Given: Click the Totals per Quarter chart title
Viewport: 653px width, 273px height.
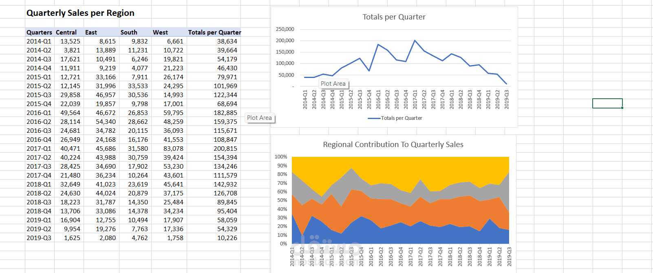Looking at the screenshot, I should pos(394,17).
